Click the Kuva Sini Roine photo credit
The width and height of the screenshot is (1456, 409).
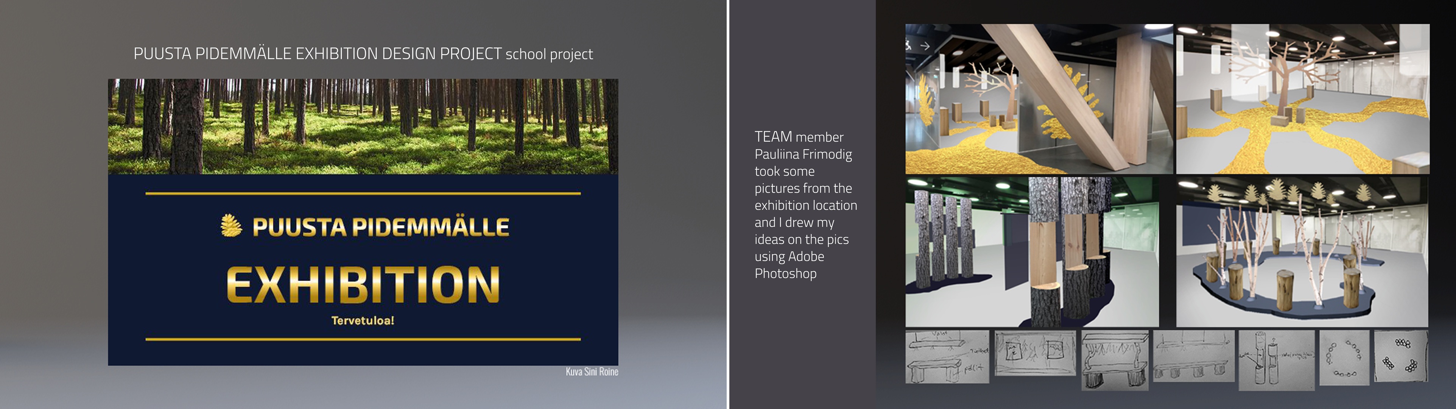tap(592, 372)
